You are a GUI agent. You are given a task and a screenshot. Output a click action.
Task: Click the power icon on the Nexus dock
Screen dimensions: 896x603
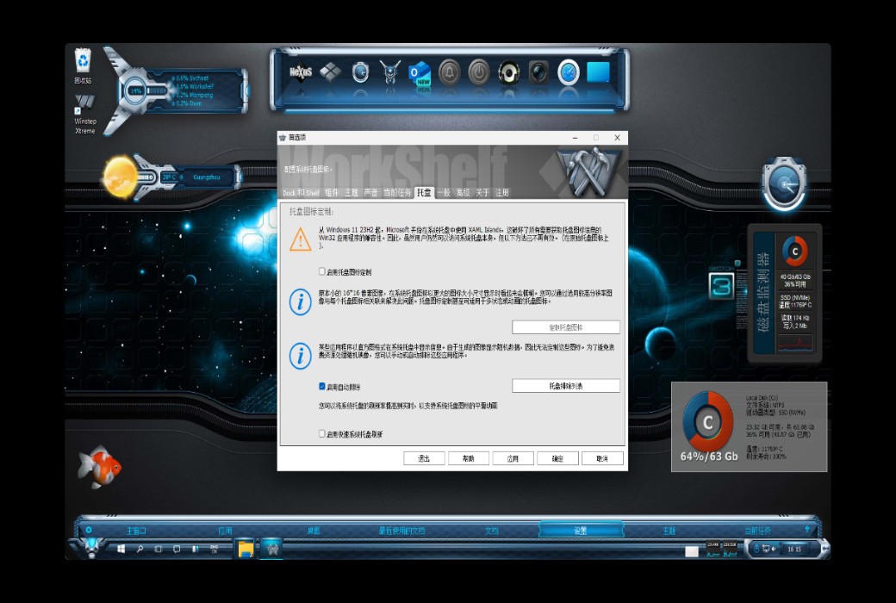(479, 72)
